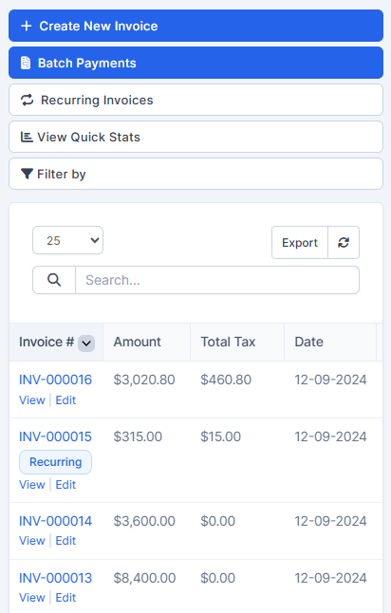The width and height of the screenshot is (391, 613).
Task: Reload the invoices table with the refresh icon
Action: pyautogui.click(x=344, y=243)
